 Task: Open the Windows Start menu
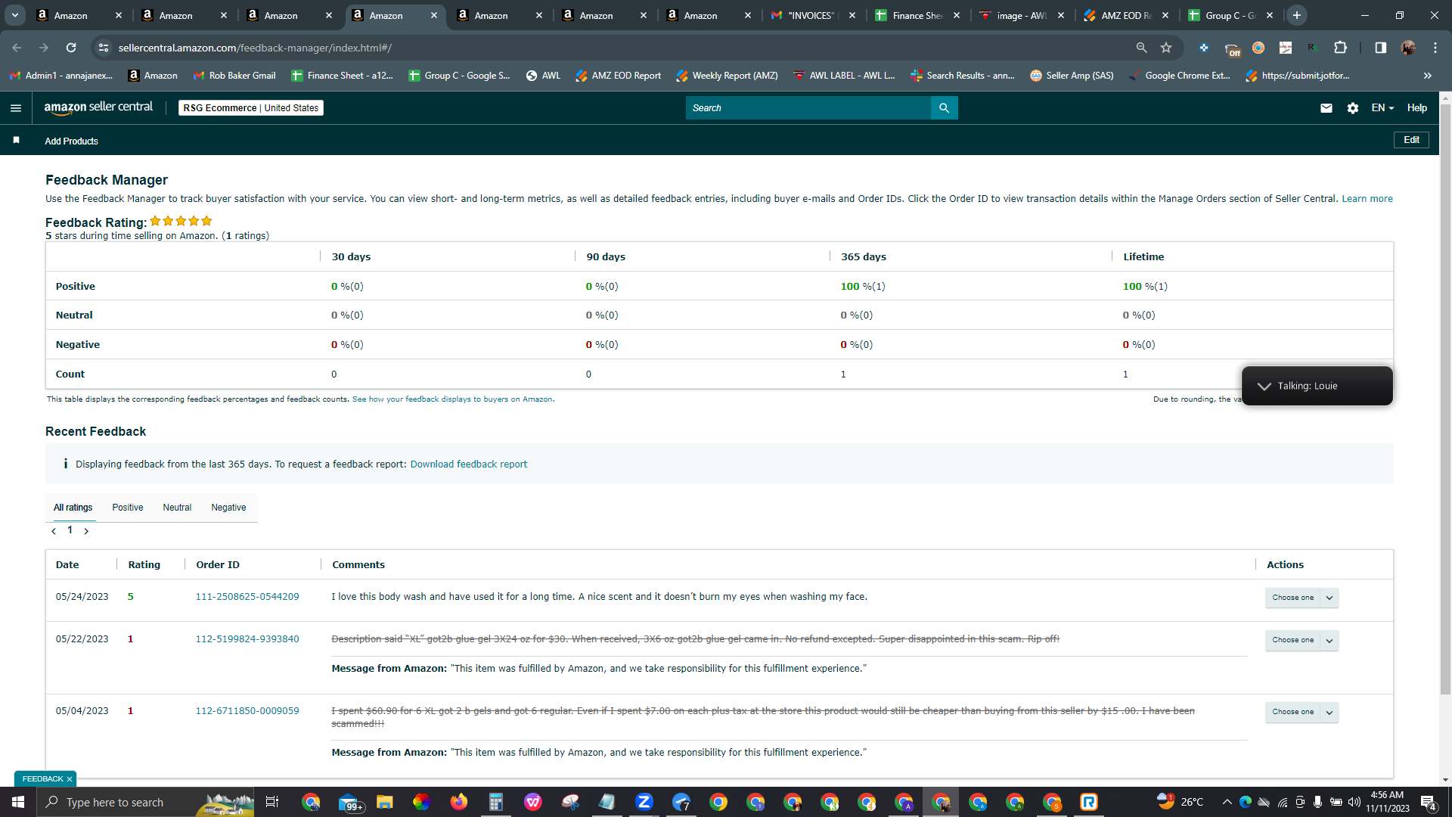click(x=18, y=802)
